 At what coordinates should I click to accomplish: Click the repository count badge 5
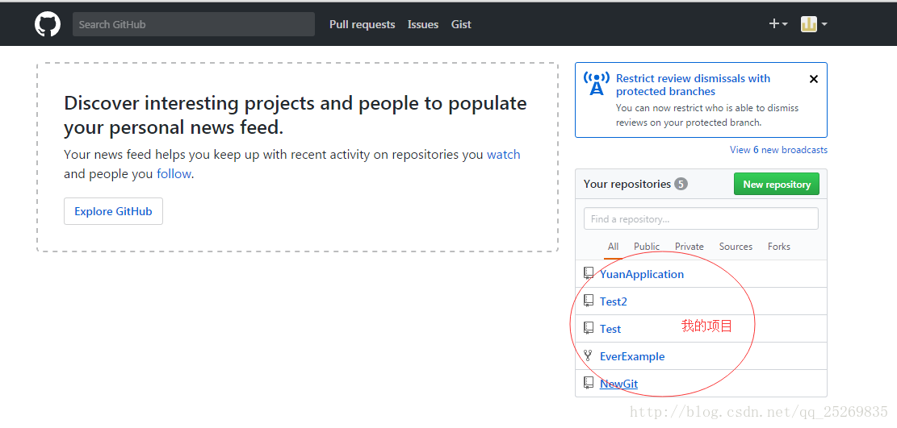681,184
